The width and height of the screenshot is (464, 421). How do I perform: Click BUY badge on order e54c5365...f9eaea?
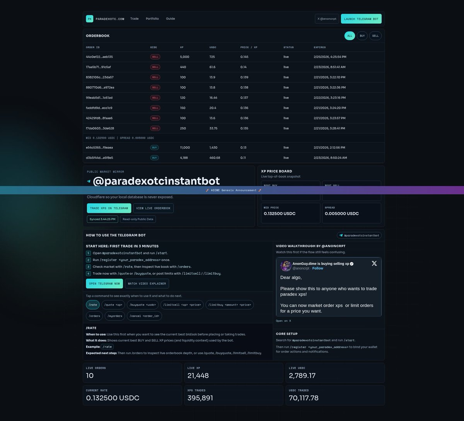(x=154, y=148)
